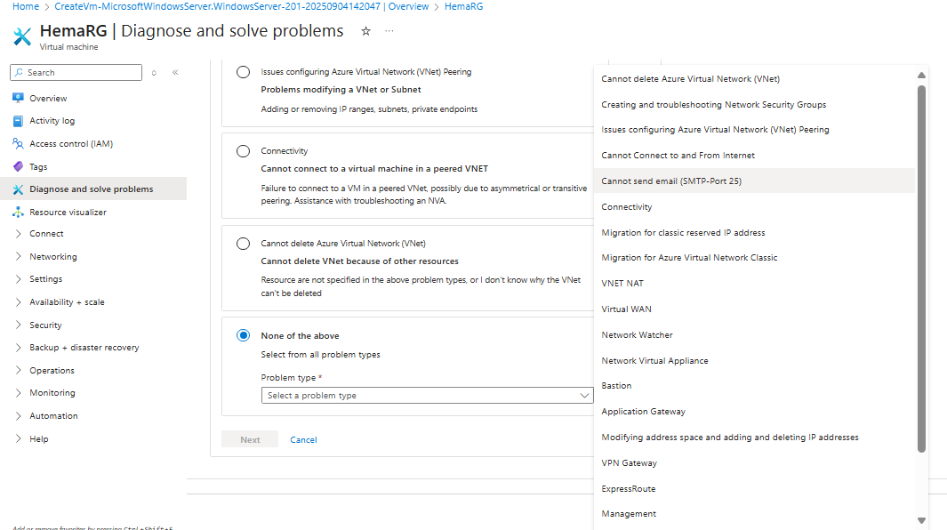
Task: Choose the Connectivity problem radio button
Action: coord(244,150)
